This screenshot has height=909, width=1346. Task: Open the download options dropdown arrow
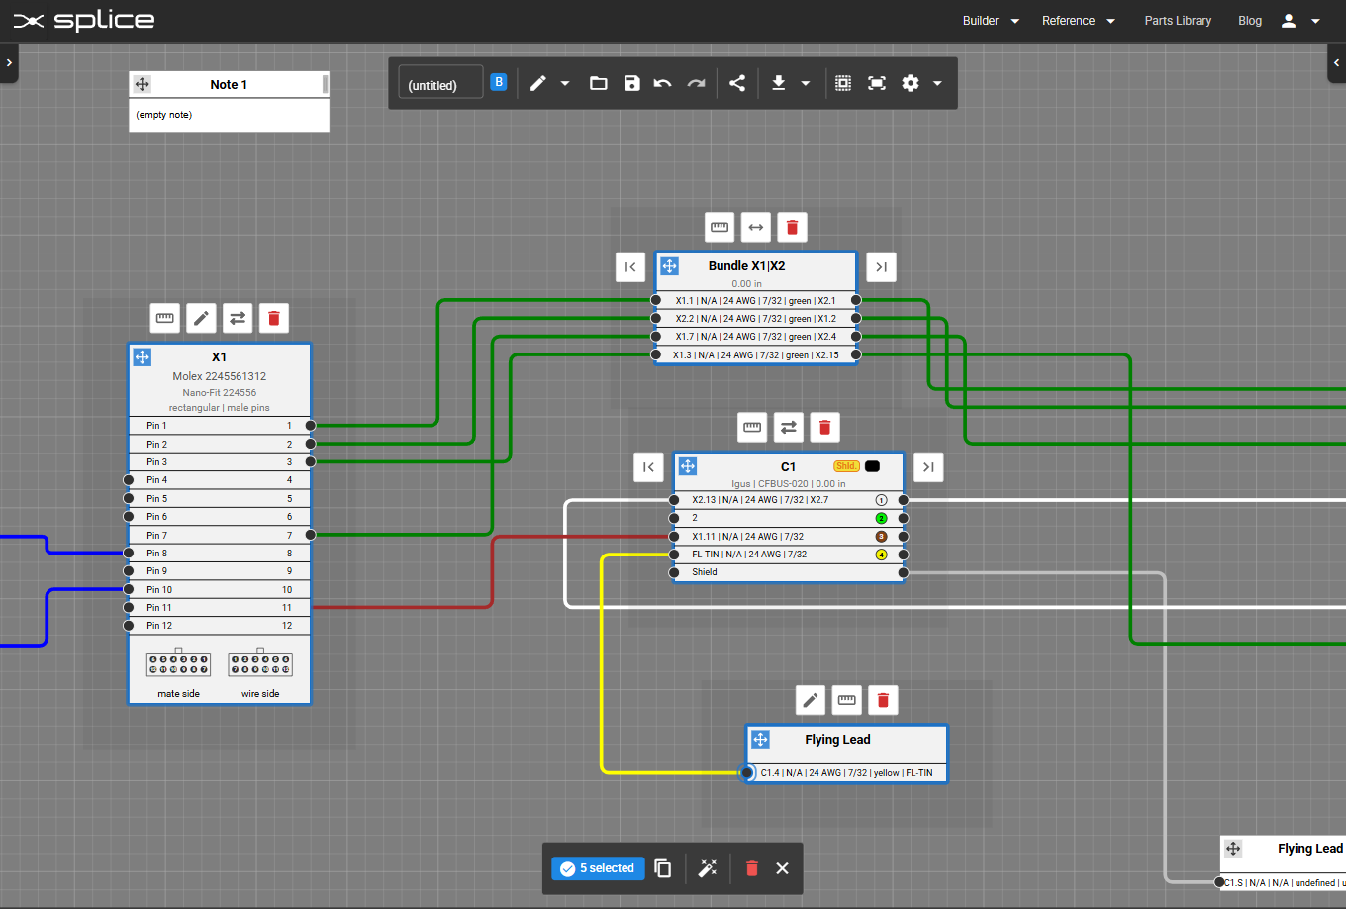806,84
